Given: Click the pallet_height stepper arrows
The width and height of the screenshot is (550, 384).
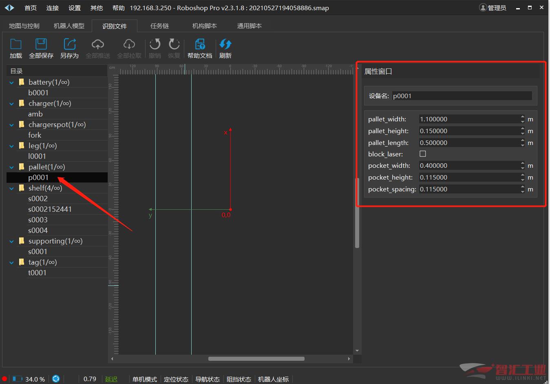Looking at the screenshot, I should click(523, 131).
